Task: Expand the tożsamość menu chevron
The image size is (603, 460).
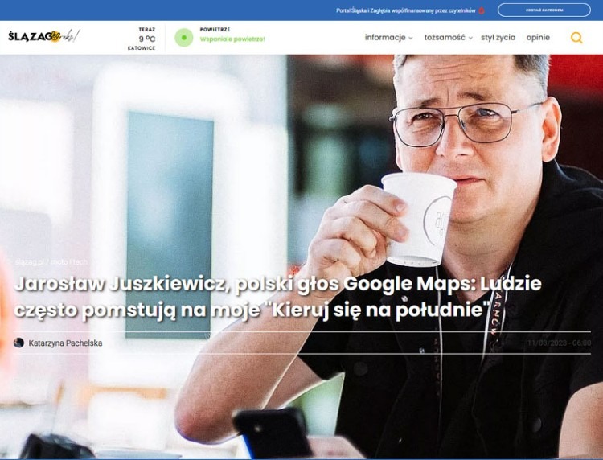Action: [470, 38]
